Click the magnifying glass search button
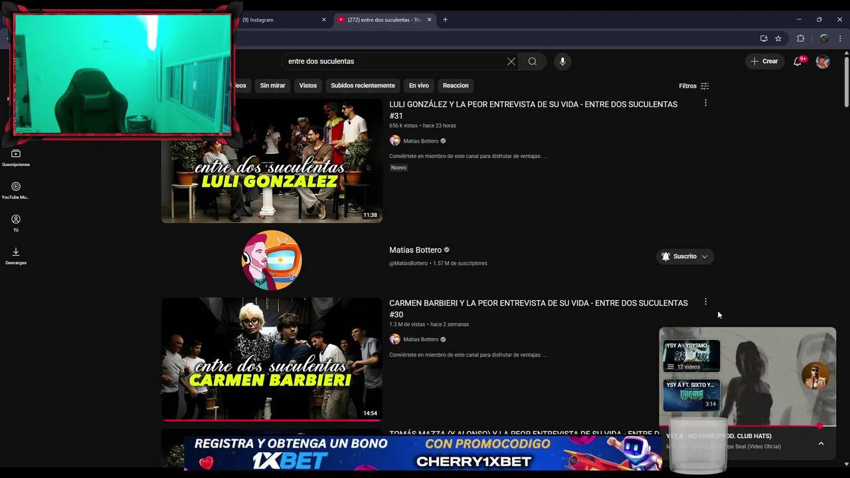The height and width of the screenshot is (478, 850). click(533, 61)
